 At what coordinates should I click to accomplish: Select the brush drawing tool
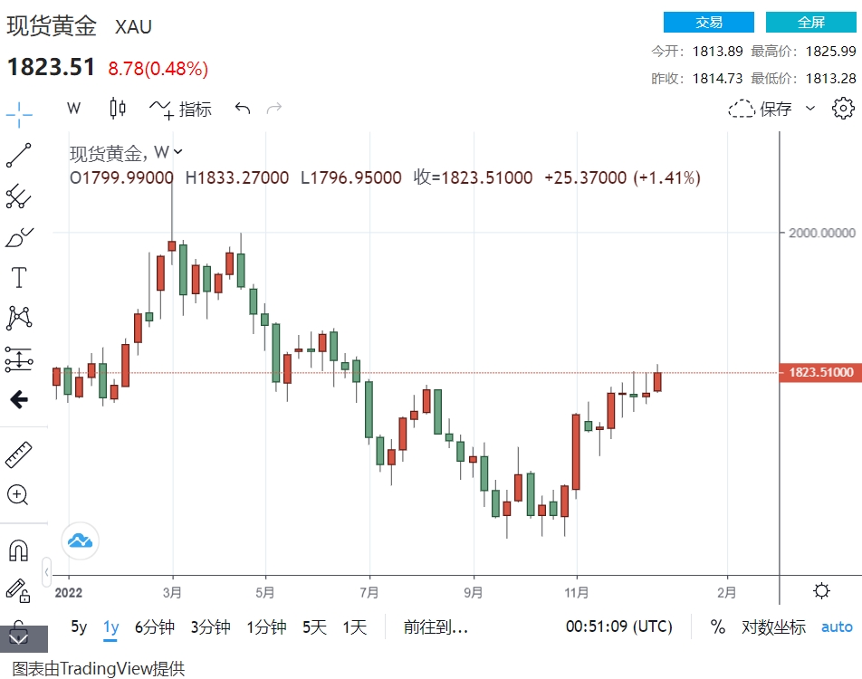tap(19, 237)
